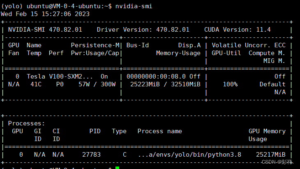Click the bus ID '00000000:00:08.0'
The image size is (300, 169).
pyautogui.click(x=156, y=76)
